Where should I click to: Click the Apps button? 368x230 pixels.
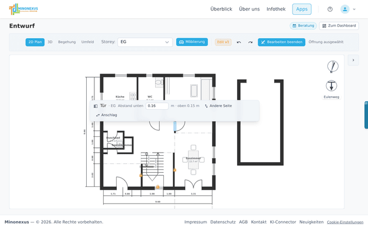click(301, 9)
